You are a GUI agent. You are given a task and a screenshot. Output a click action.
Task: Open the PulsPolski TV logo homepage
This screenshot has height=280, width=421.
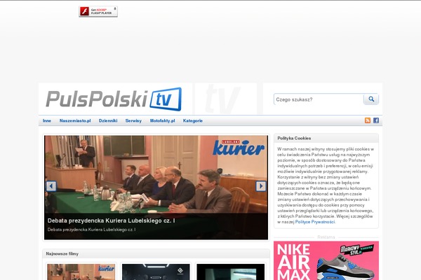click(114, 99)
